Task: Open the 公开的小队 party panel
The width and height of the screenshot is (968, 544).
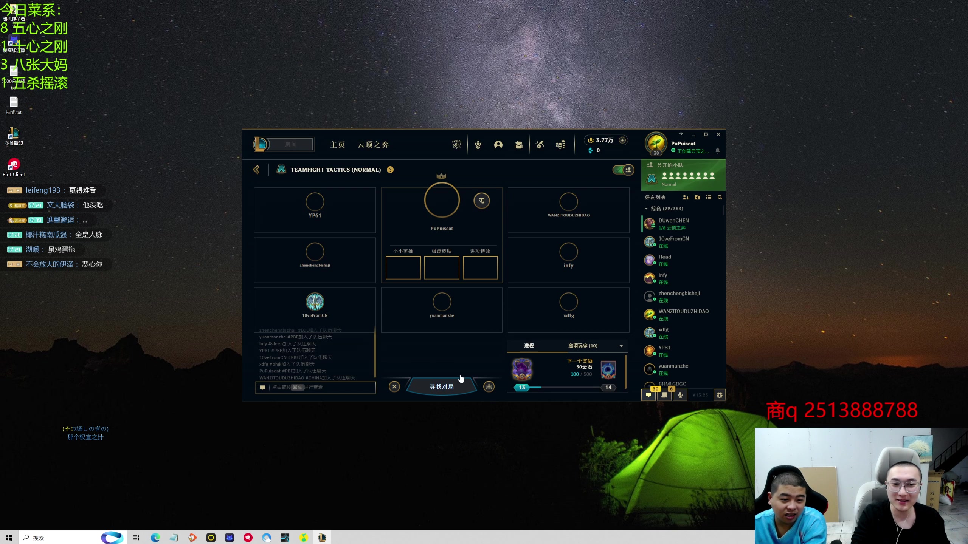Action: click(683, 175)
